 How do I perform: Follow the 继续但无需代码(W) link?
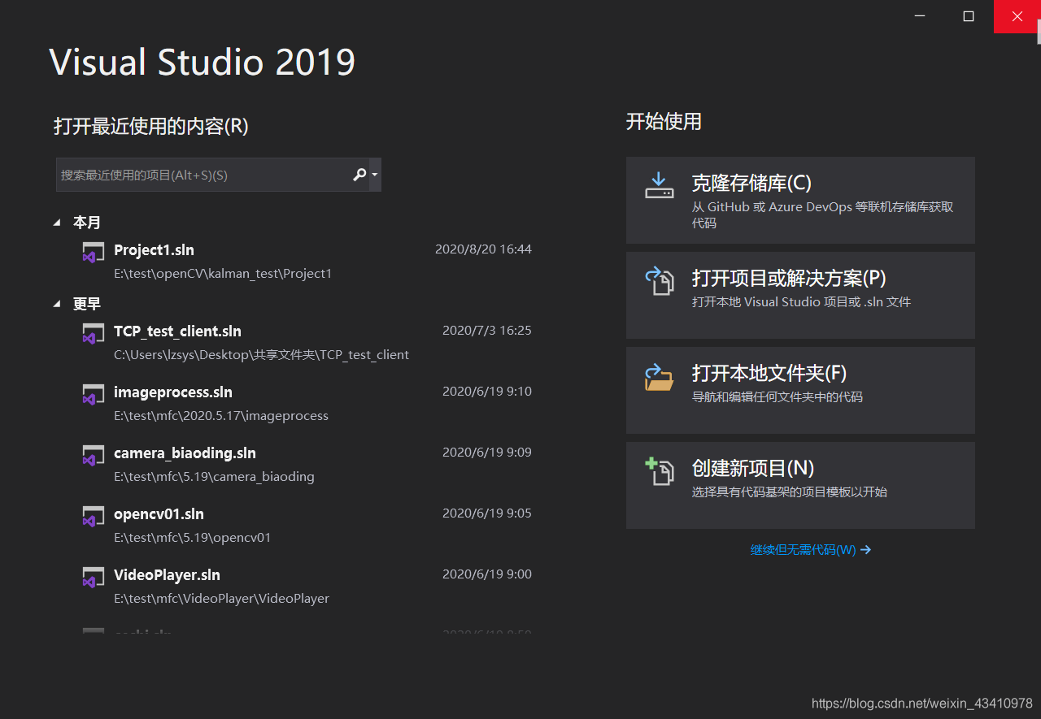[810, 550]
